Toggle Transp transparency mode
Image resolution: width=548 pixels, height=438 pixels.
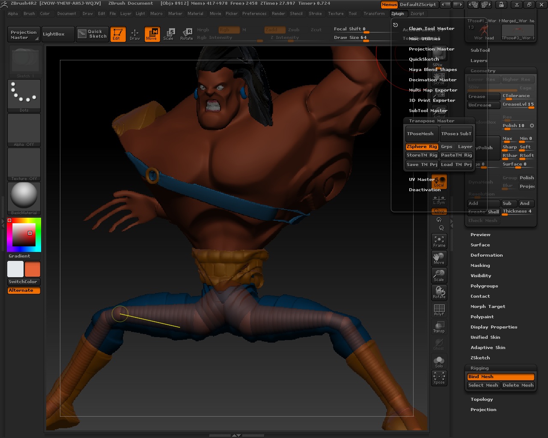point(439,327)
